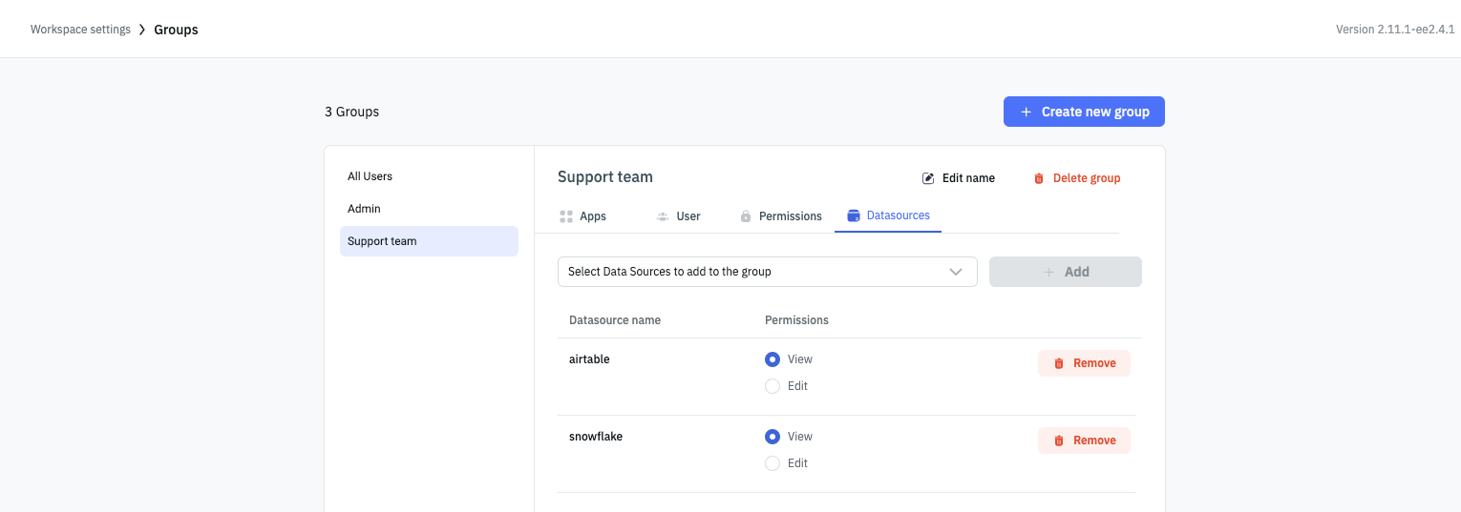Image resolution: width=1461 pixels, height=512 pixels.
Task: Click the Delete group trash icon
Action: (1039, 178)
